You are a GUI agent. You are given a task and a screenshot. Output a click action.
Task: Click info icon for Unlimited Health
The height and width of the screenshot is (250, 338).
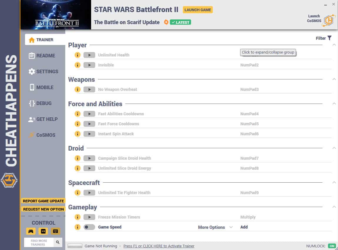tap(77, 55)
